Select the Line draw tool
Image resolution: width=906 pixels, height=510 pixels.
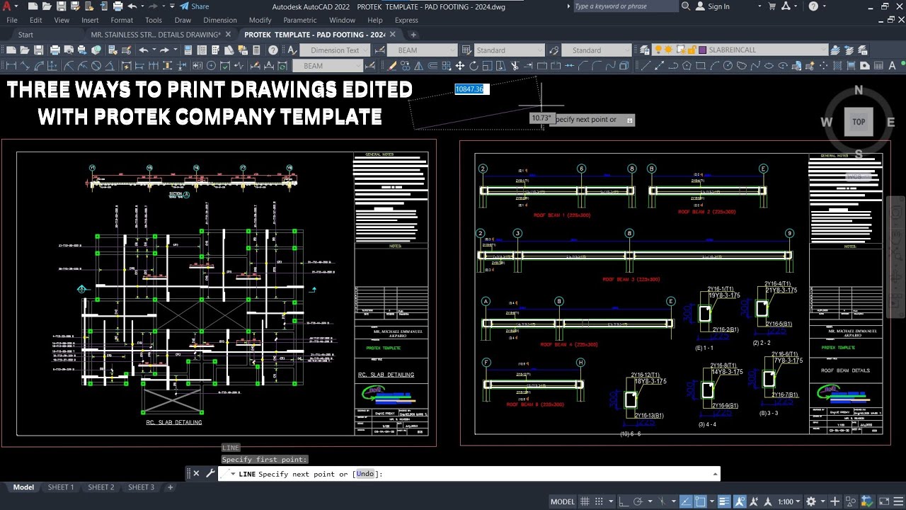[646, 66]
